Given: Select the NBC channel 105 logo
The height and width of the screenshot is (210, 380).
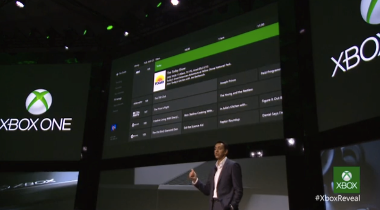Looking at the screenshot, I should click(137, 72).
